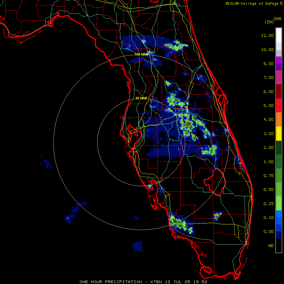The width and height of the screenshot is (284, 284).
Task: Pick the orange 4.00 color swatch
Action: tap(279, 119)
